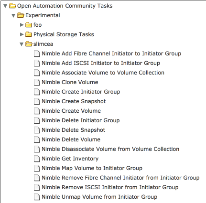The width and height of the screenshot is (206, 203).
Task: Click document icon beside Nimble Clone Volume
Action: click(37, 82)
